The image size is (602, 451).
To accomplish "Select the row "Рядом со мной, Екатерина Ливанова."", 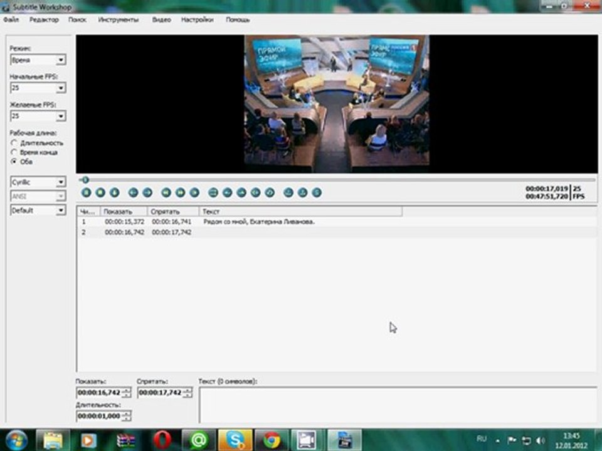I will pyautogui.click(x=337, y=222).
